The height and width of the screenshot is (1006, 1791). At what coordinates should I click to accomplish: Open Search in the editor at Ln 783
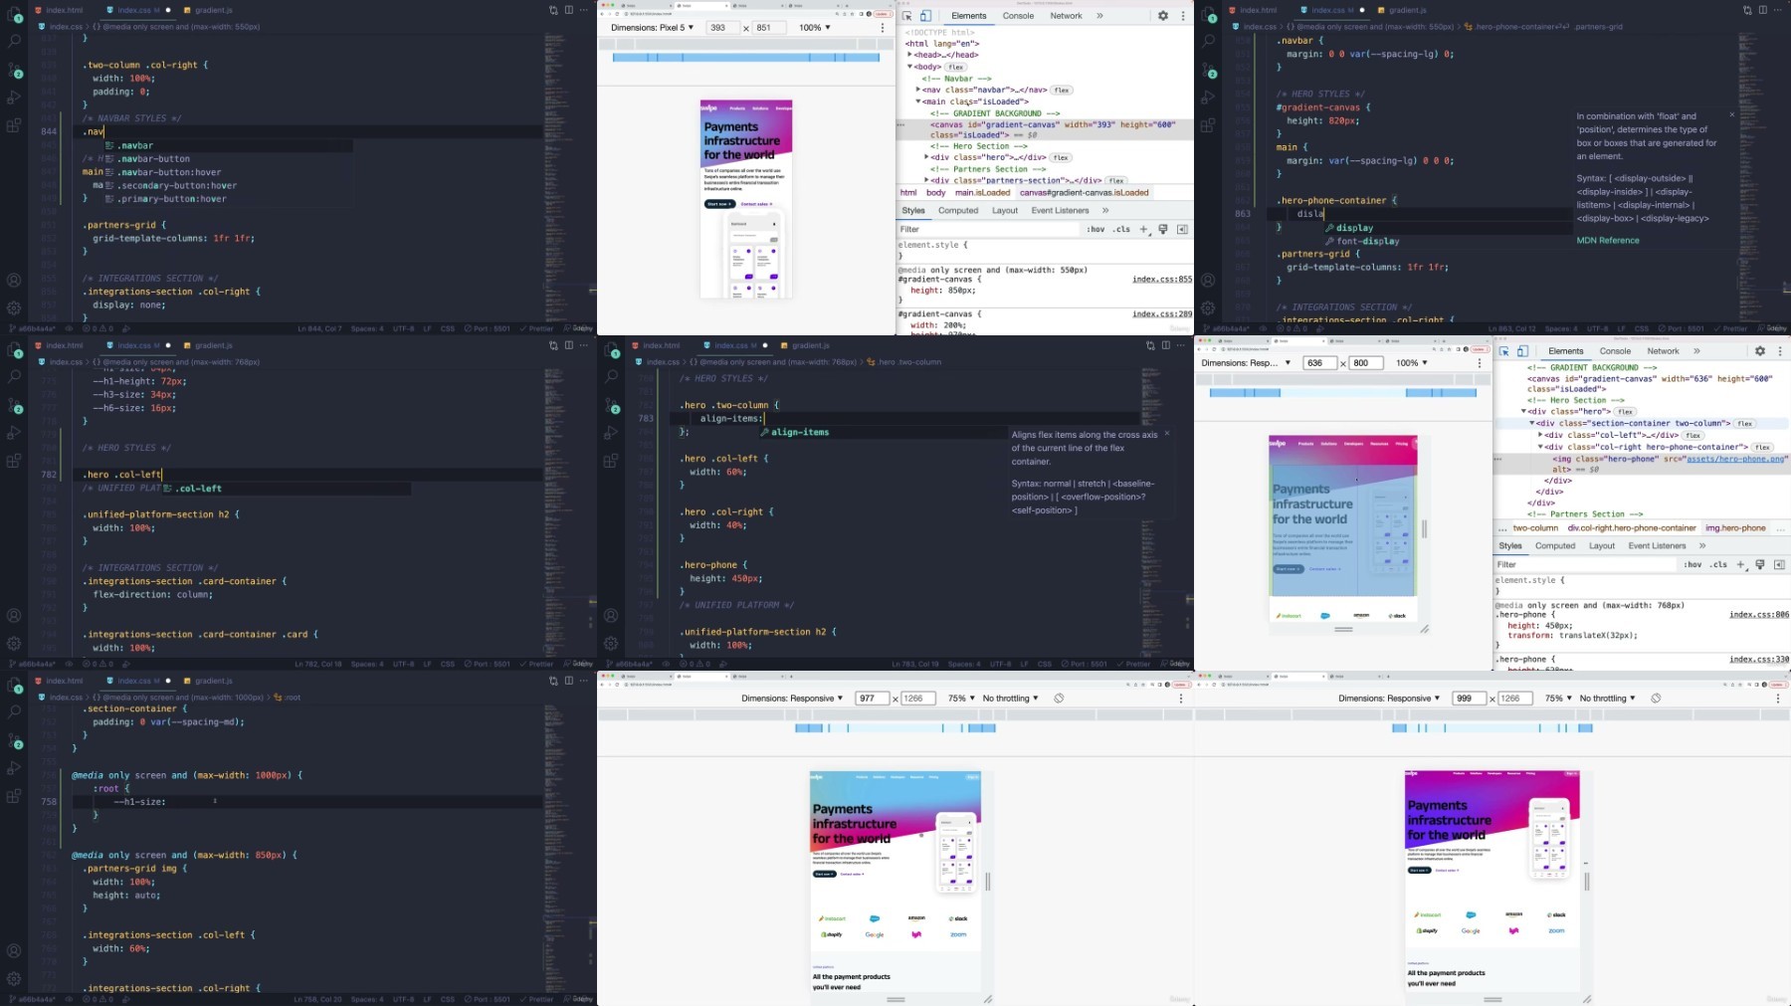611,377
